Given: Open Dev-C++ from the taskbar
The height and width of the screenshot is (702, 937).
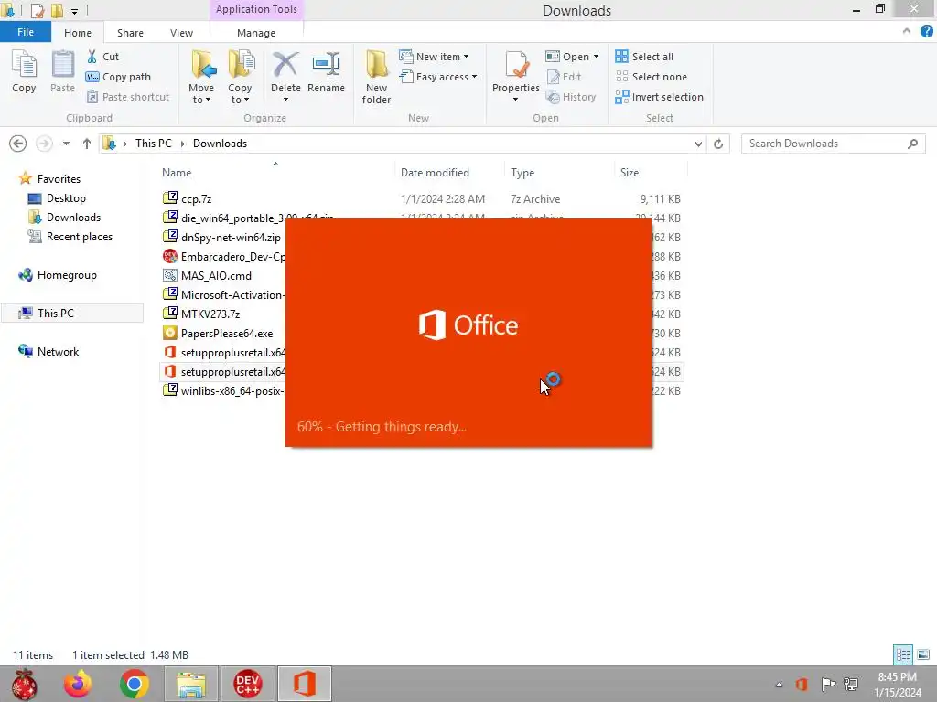Looking at the screenshot, I should (x=247, y=684).
